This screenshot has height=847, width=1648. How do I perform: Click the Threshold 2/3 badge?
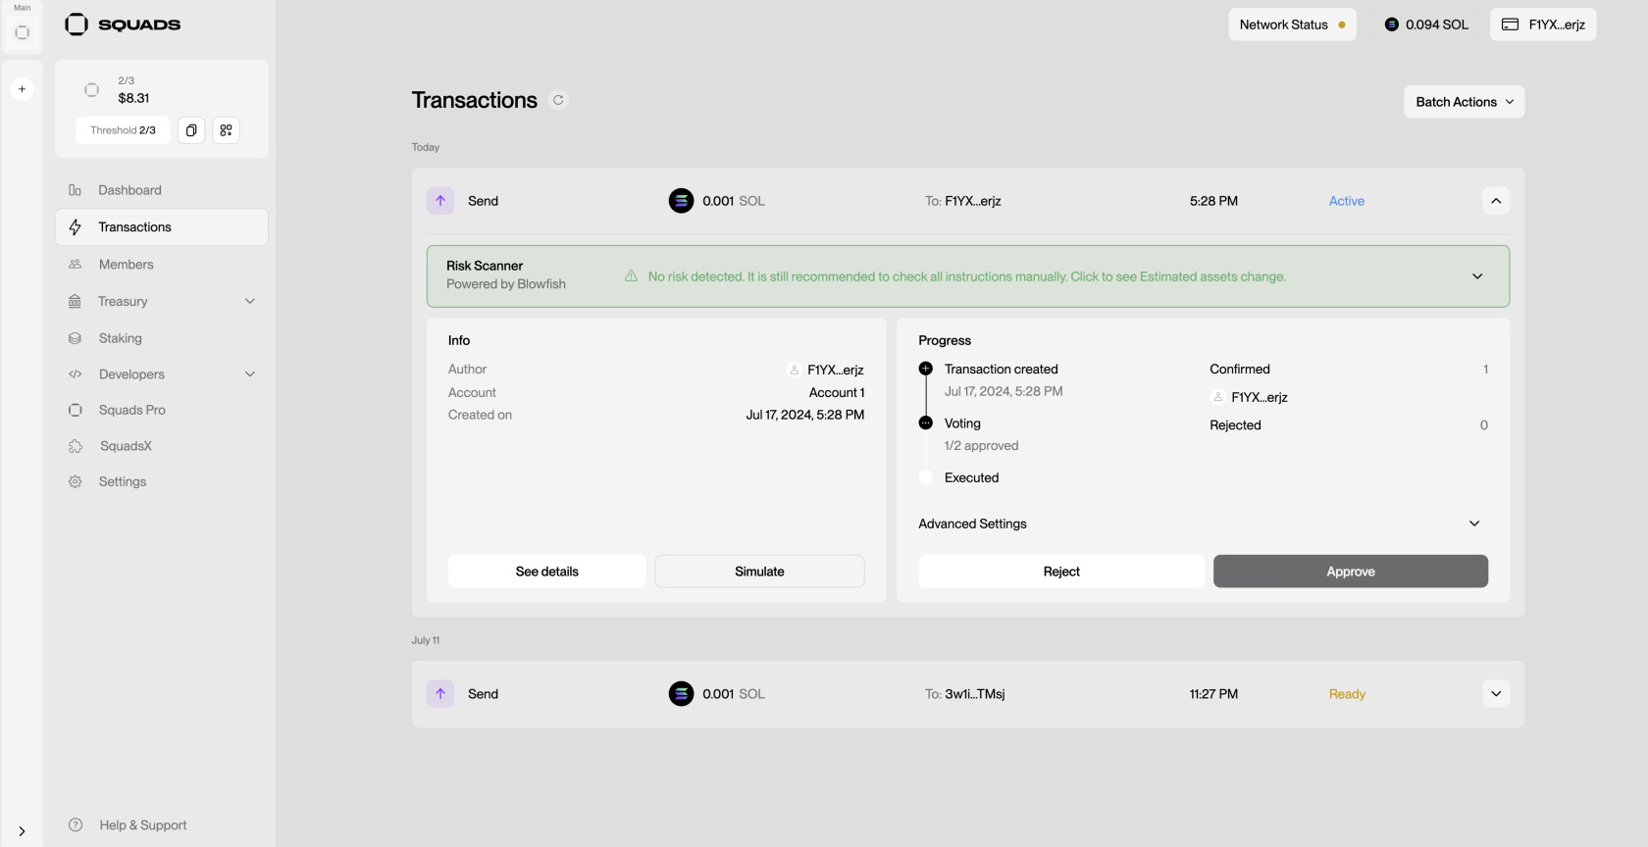click(x=123, y=130)
